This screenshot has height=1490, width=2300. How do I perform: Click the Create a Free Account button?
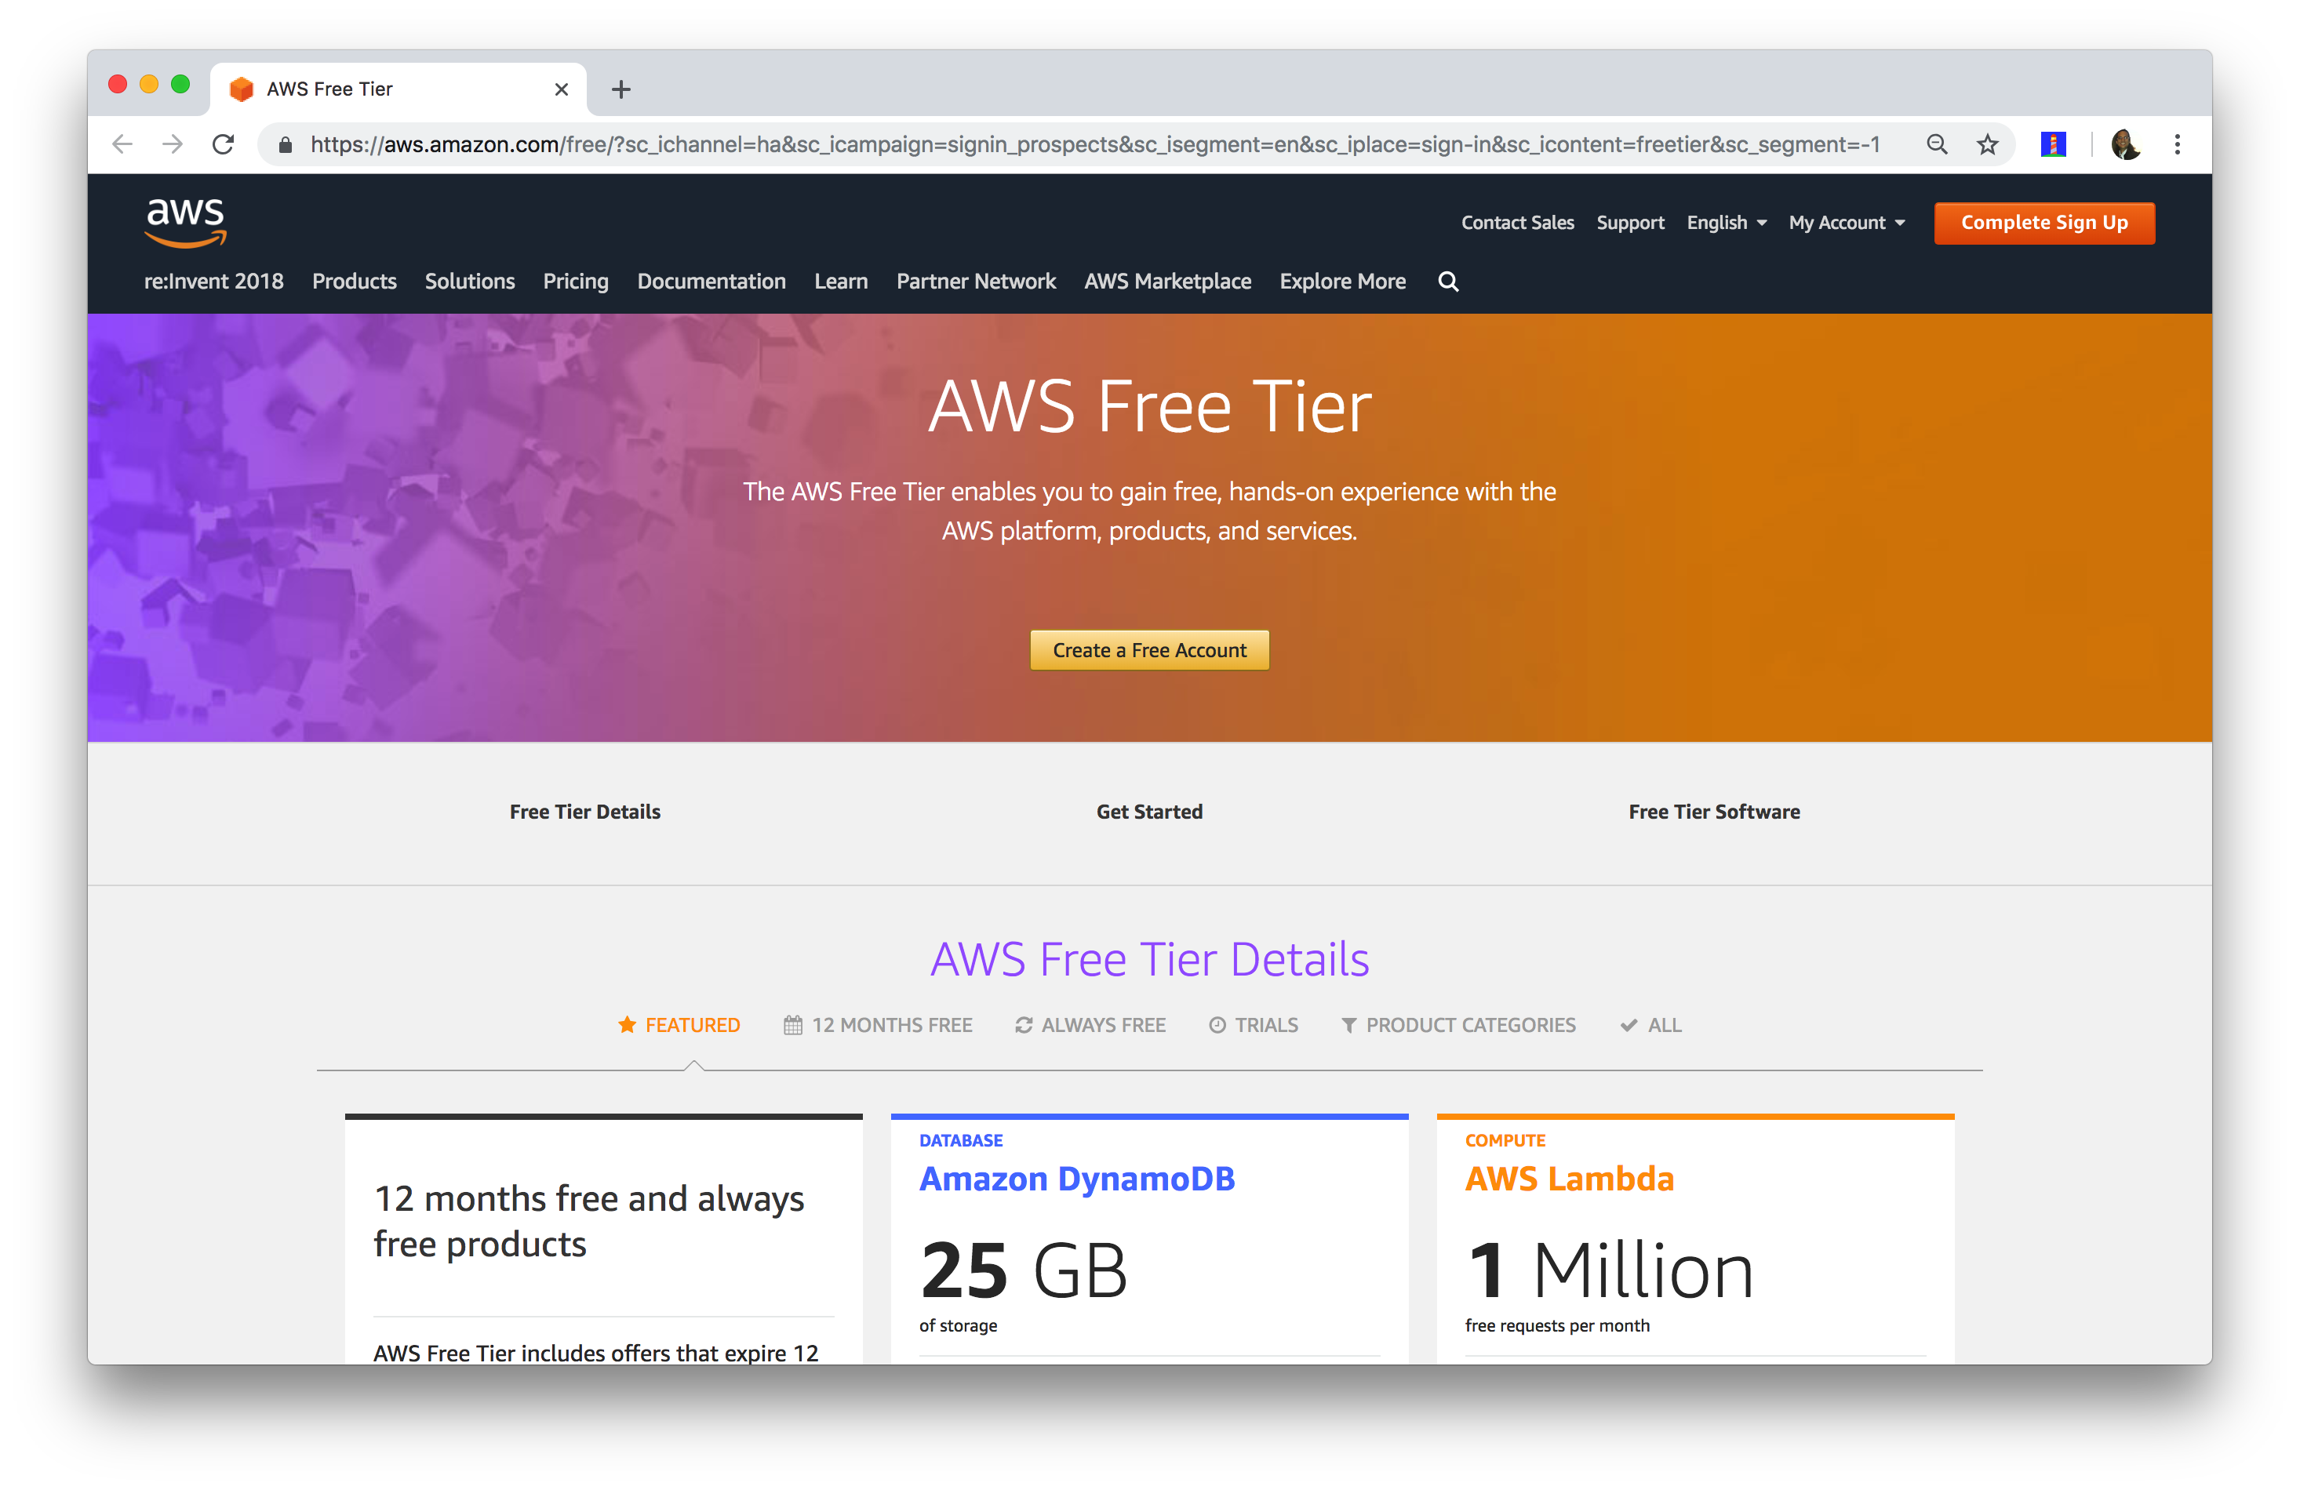point(1150,649)
